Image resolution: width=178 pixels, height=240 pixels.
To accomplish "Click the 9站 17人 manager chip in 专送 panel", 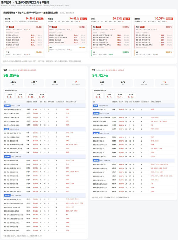I will (42, 96).
